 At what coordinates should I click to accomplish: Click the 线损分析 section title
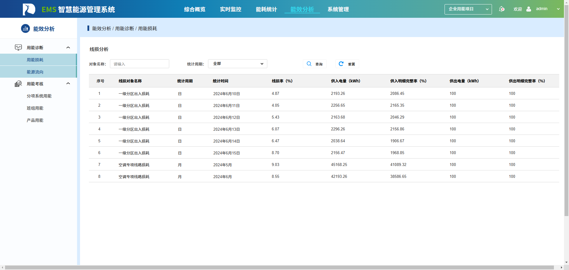coord(99,49)
